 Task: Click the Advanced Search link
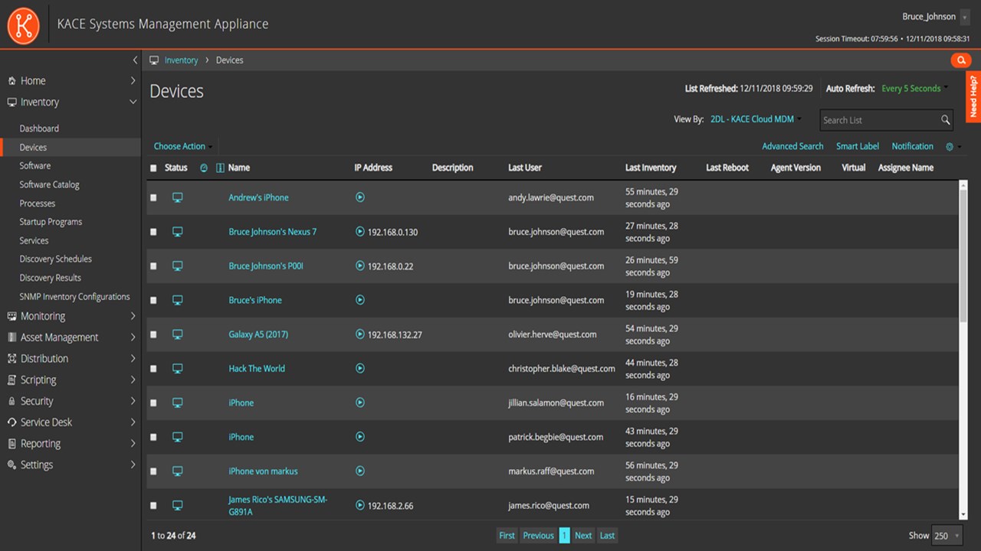coord(792,146)
